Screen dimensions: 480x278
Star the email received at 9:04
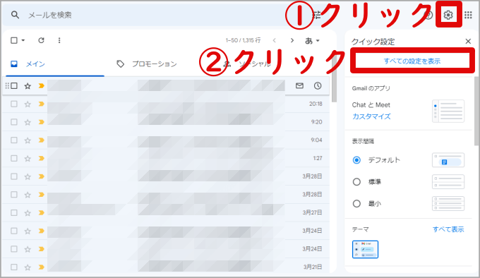28,140
